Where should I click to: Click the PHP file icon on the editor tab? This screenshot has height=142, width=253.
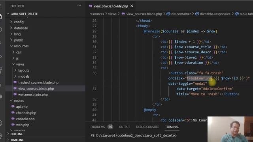pyautogui.click(x=91, y=6)
